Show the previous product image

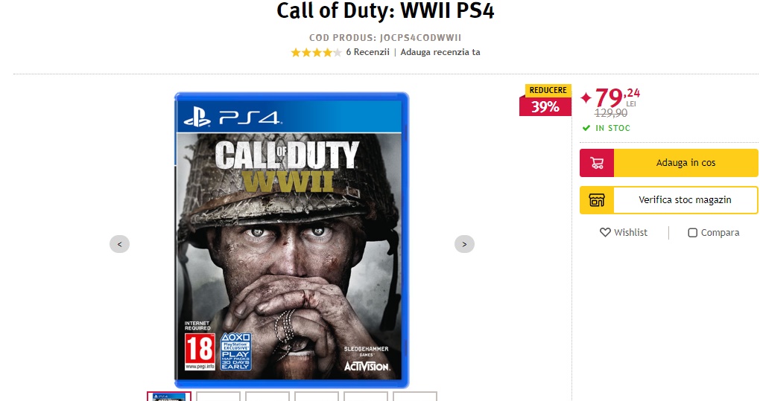120,244
